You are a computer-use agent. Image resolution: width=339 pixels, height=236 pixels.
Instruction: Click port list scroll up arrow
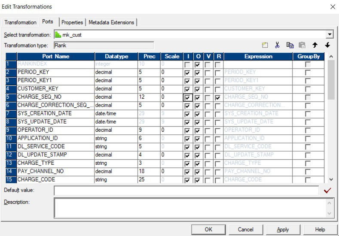coord(331,57)
